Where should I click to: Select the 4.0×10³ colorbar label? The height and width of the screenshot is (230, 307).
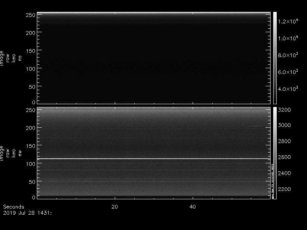click(288, 89)
